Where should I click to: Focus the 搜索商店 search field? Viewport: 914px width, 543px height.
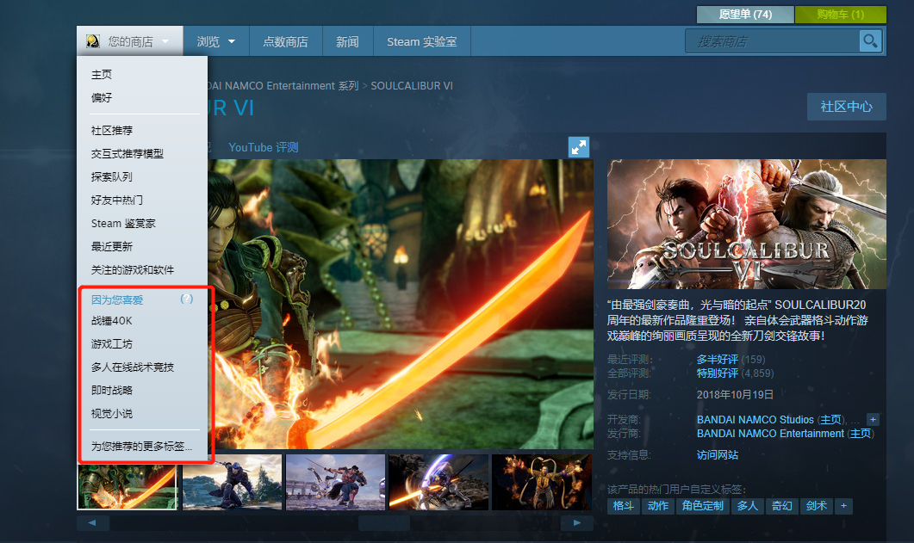[771, 41]
